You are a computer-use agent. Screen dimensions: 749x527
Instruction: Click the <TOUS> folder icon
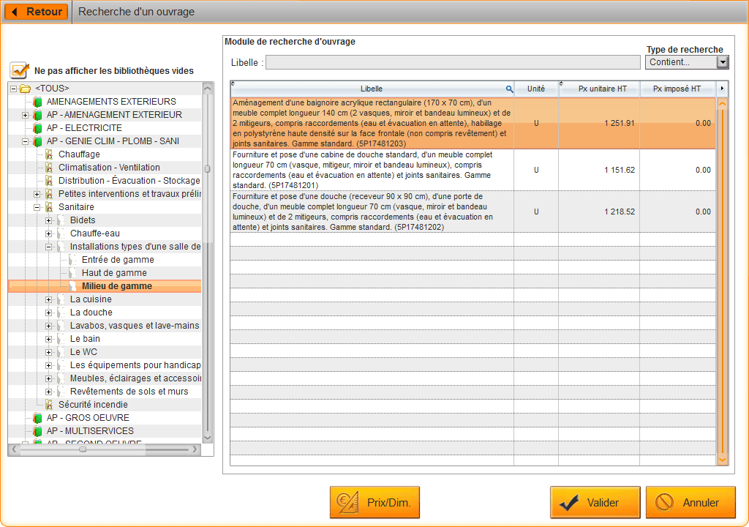pos(25,89)
